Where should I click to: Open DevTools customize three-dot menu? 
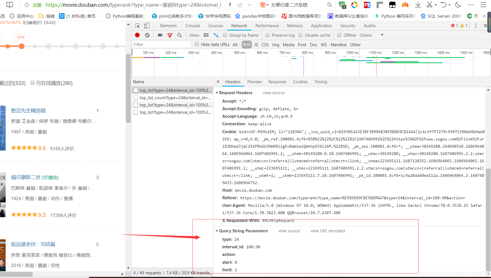476,26
